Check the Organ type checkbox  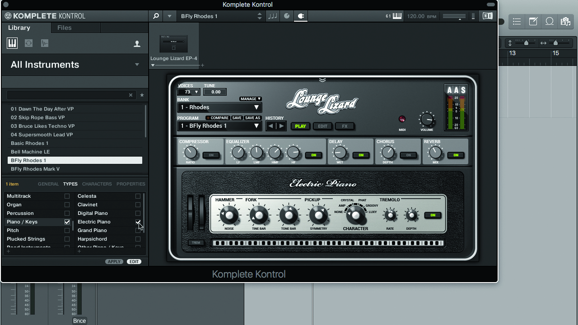(67, 205)
